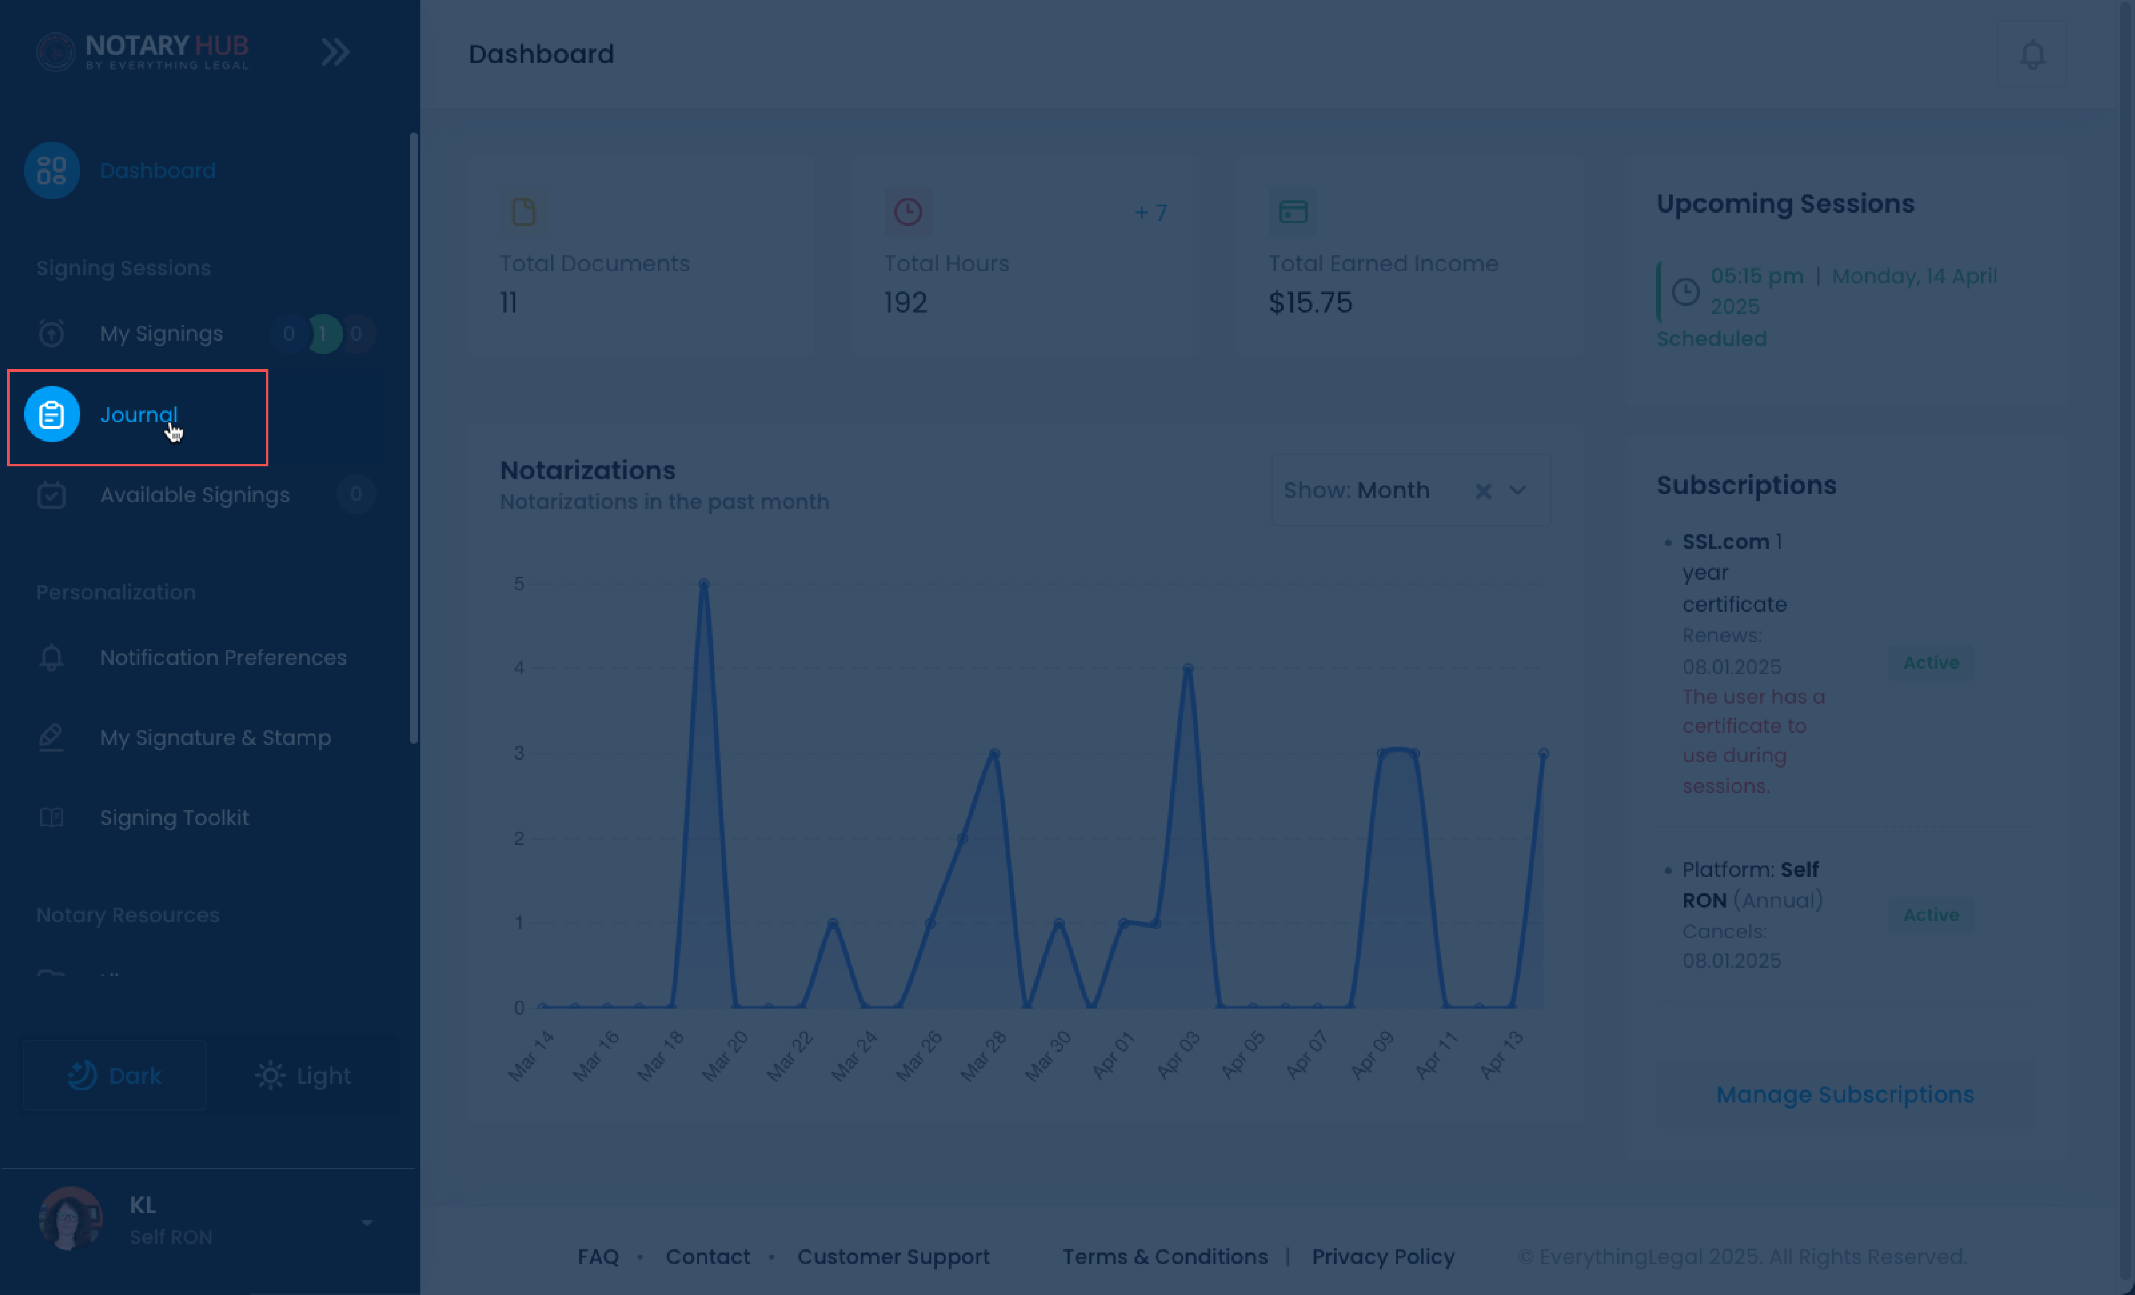Click the Total Earned Income card icon
Image resolution: width=2135 pixels, height=1295 pixels.
pos(1293,212)
